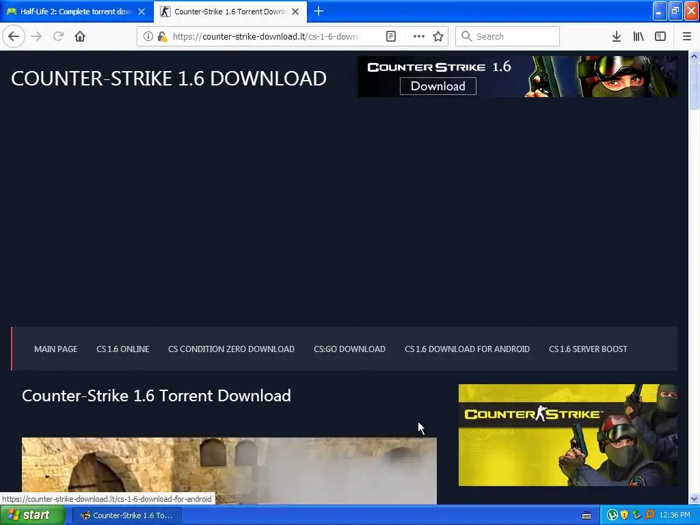
Task: Open MAIN PAGE navigation link
Action: pyautogui.click(x=56, y=349)
